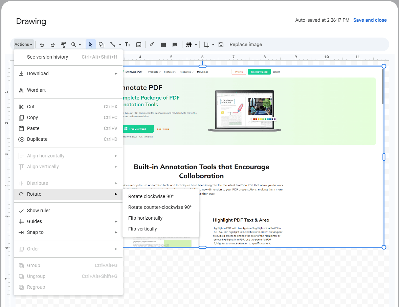Expand the Guides submenu
Screen dimensions: 399x307
[x=68, y=221]
